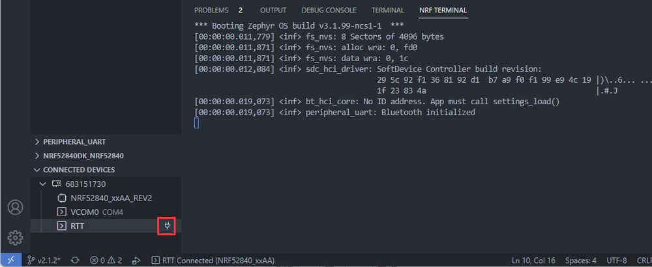Screen dimensions: 652x267
Task: Open the Manage gear icon
Action: [15, 237]
